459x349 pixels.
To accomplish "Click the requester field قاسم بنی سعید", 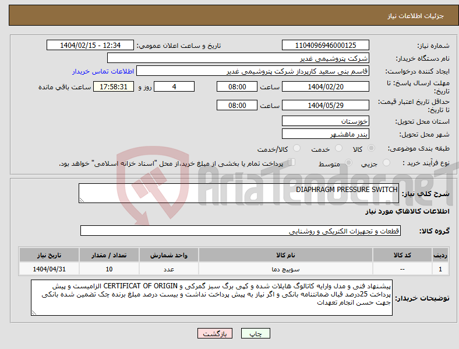I will [x=253, y=71].
